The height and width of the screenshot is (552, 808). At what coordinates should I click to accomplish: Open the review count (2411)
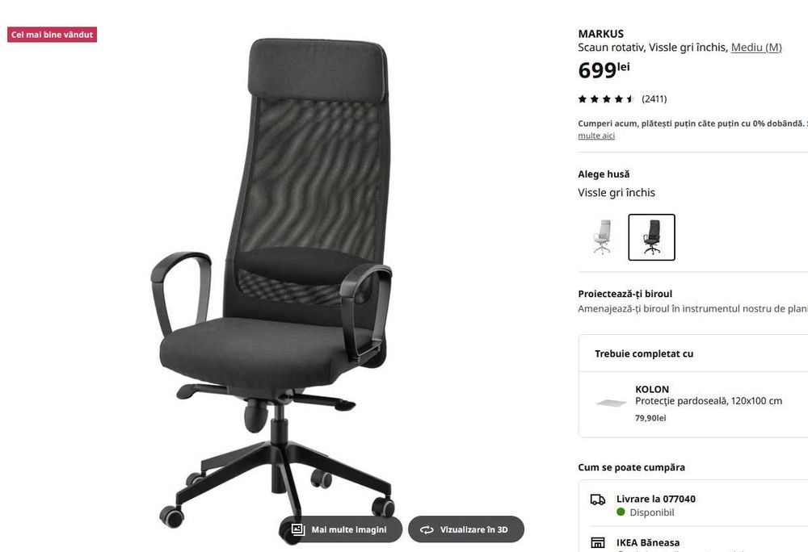pos(654,98)
